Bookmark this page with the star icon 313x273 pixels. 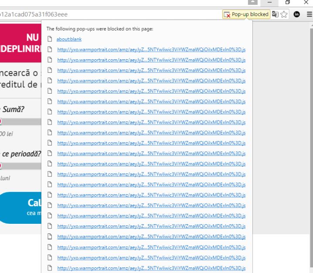tap(284, 14)
